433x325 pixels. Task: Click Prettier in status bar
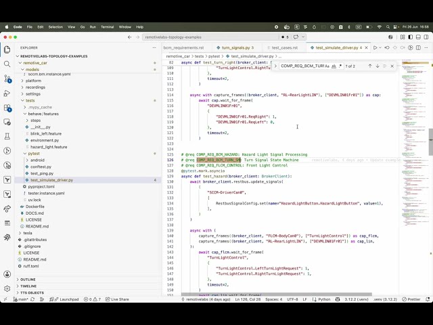tap(411, 299)
